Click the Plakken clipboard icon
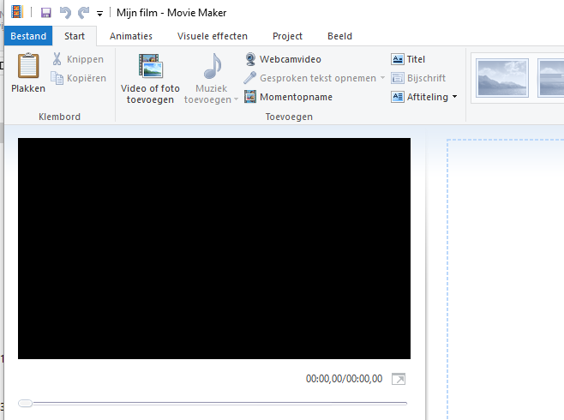564x420 pixels. [28, 67]
